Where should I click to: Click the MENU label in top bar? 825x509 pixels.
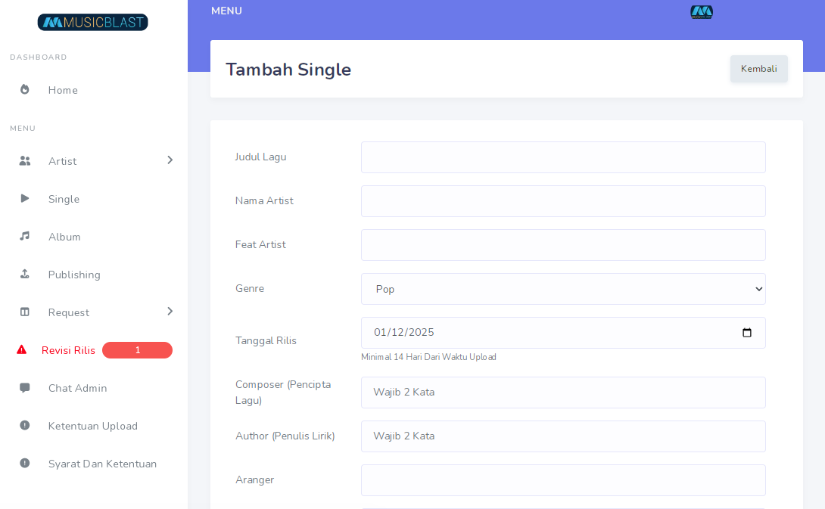[226, 11]
